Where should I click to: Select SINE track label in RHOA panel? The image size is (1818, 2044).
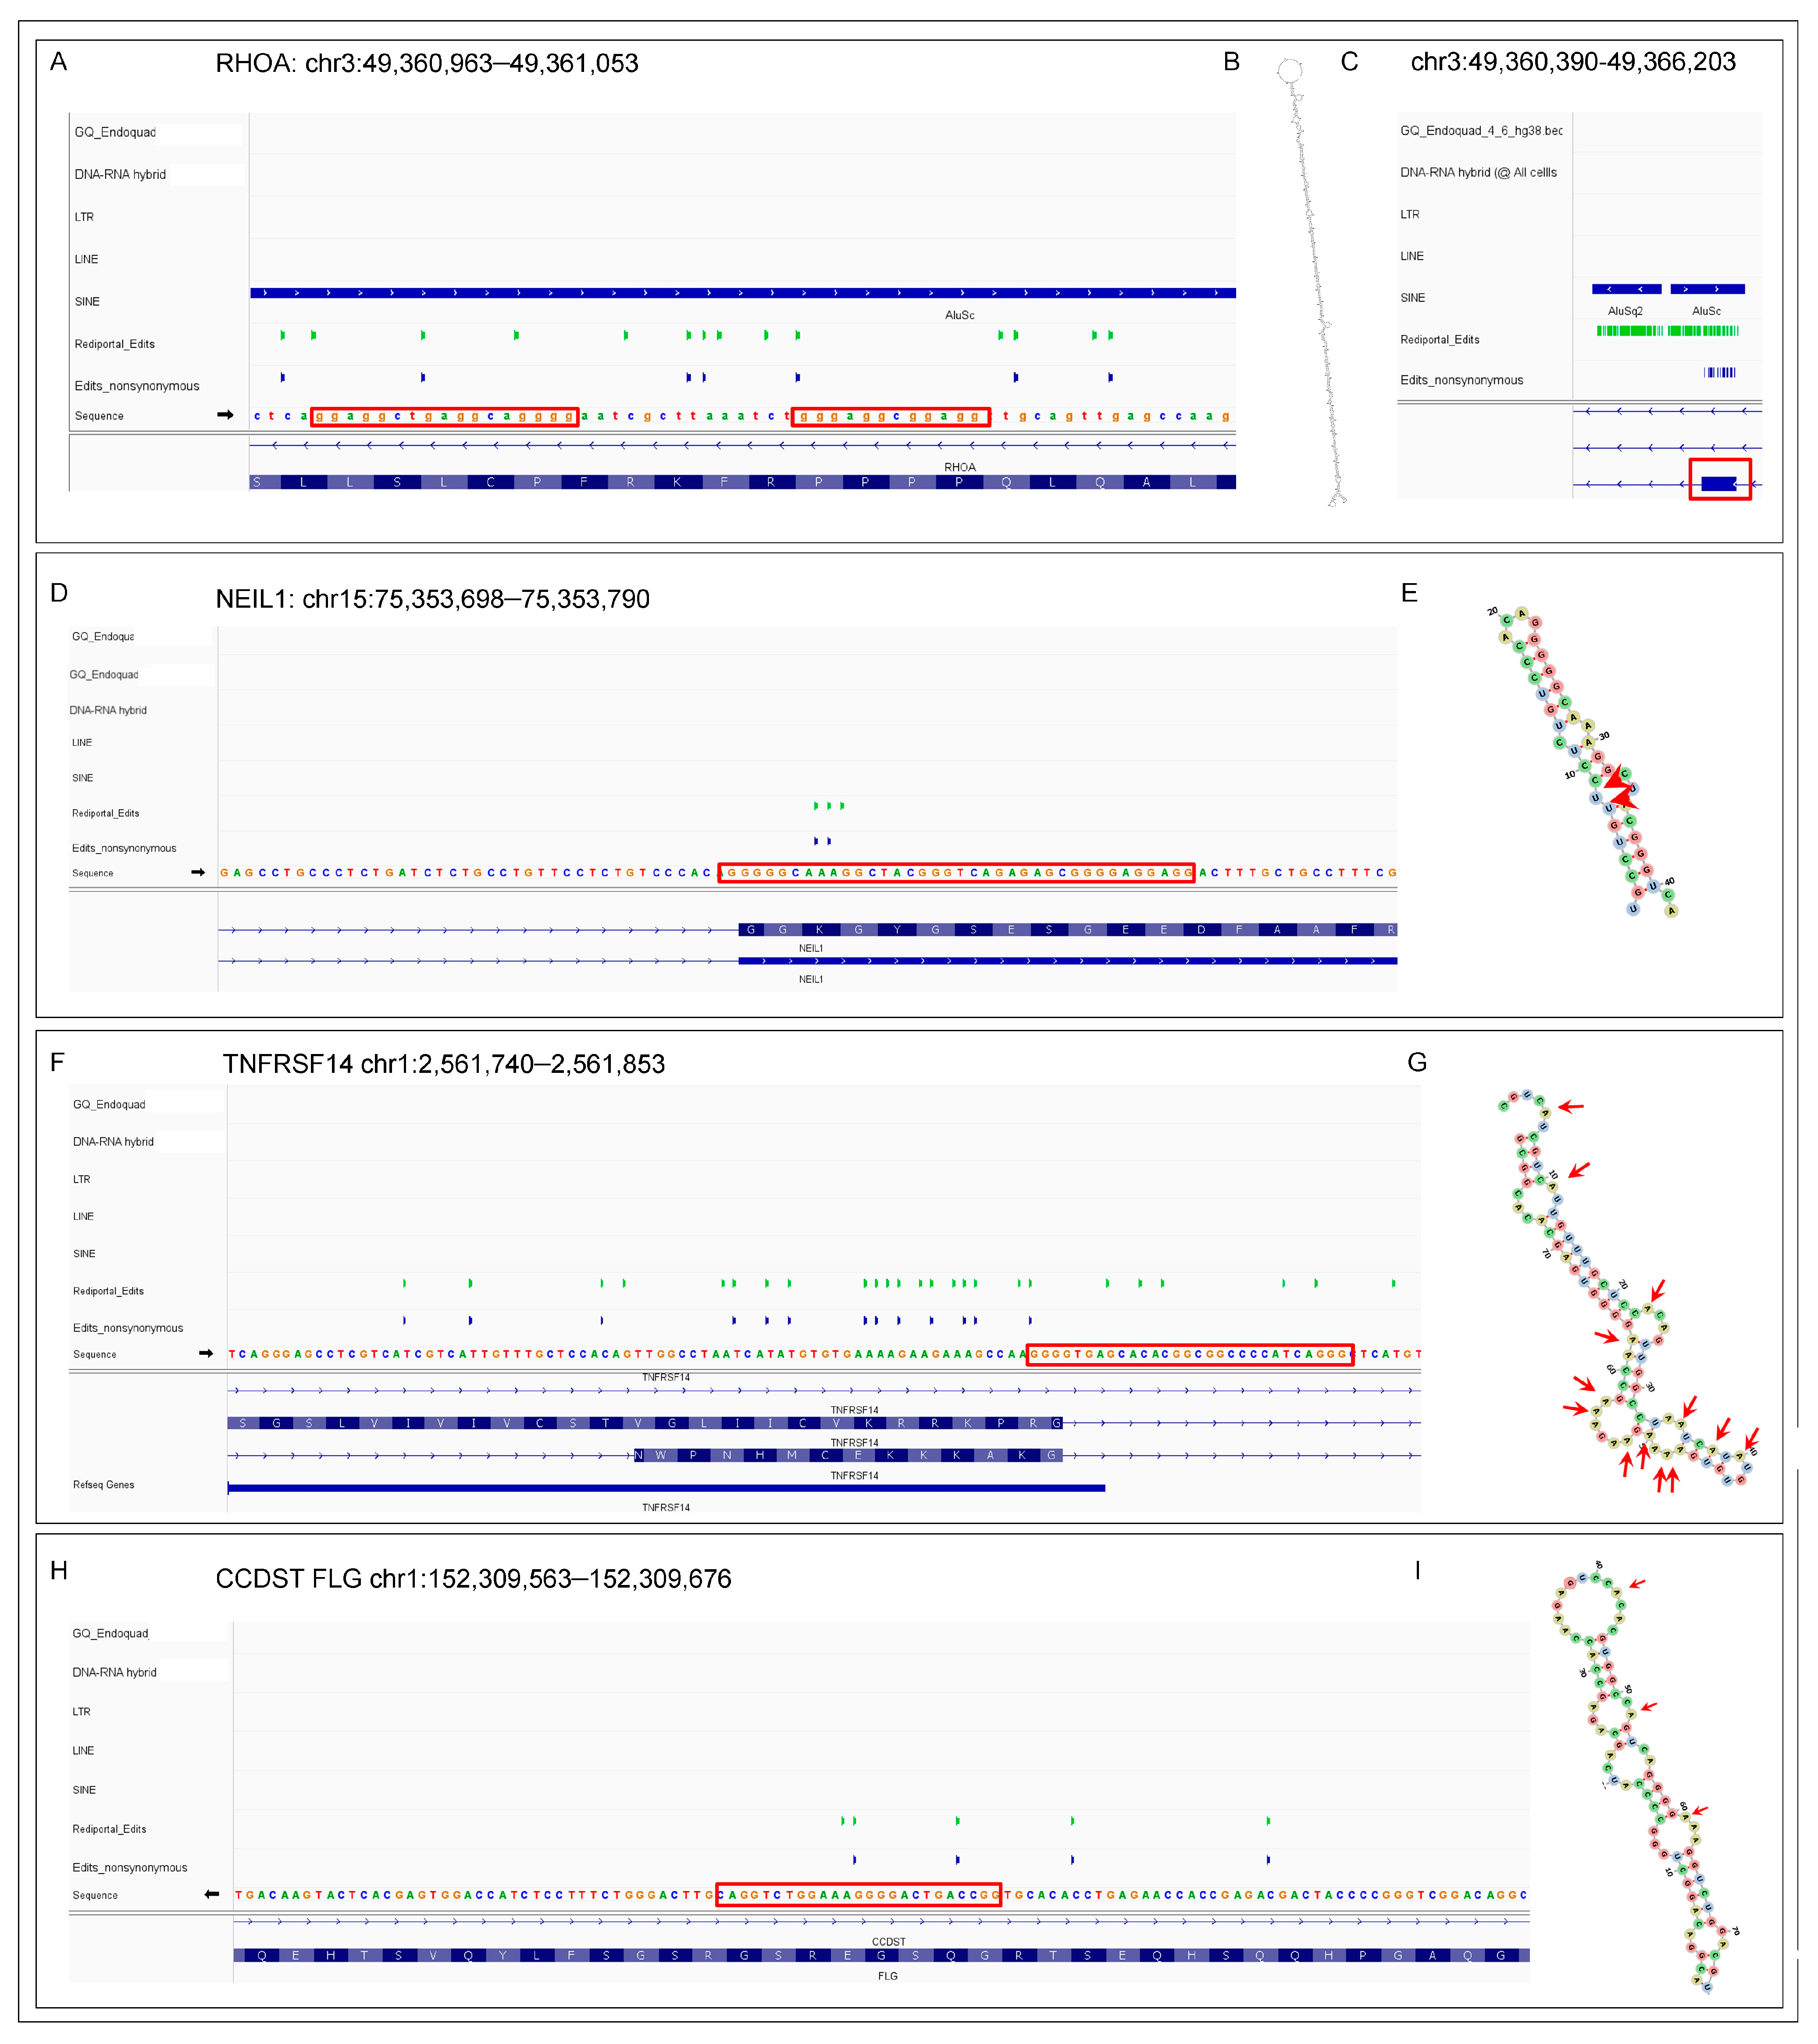(87, 301)
